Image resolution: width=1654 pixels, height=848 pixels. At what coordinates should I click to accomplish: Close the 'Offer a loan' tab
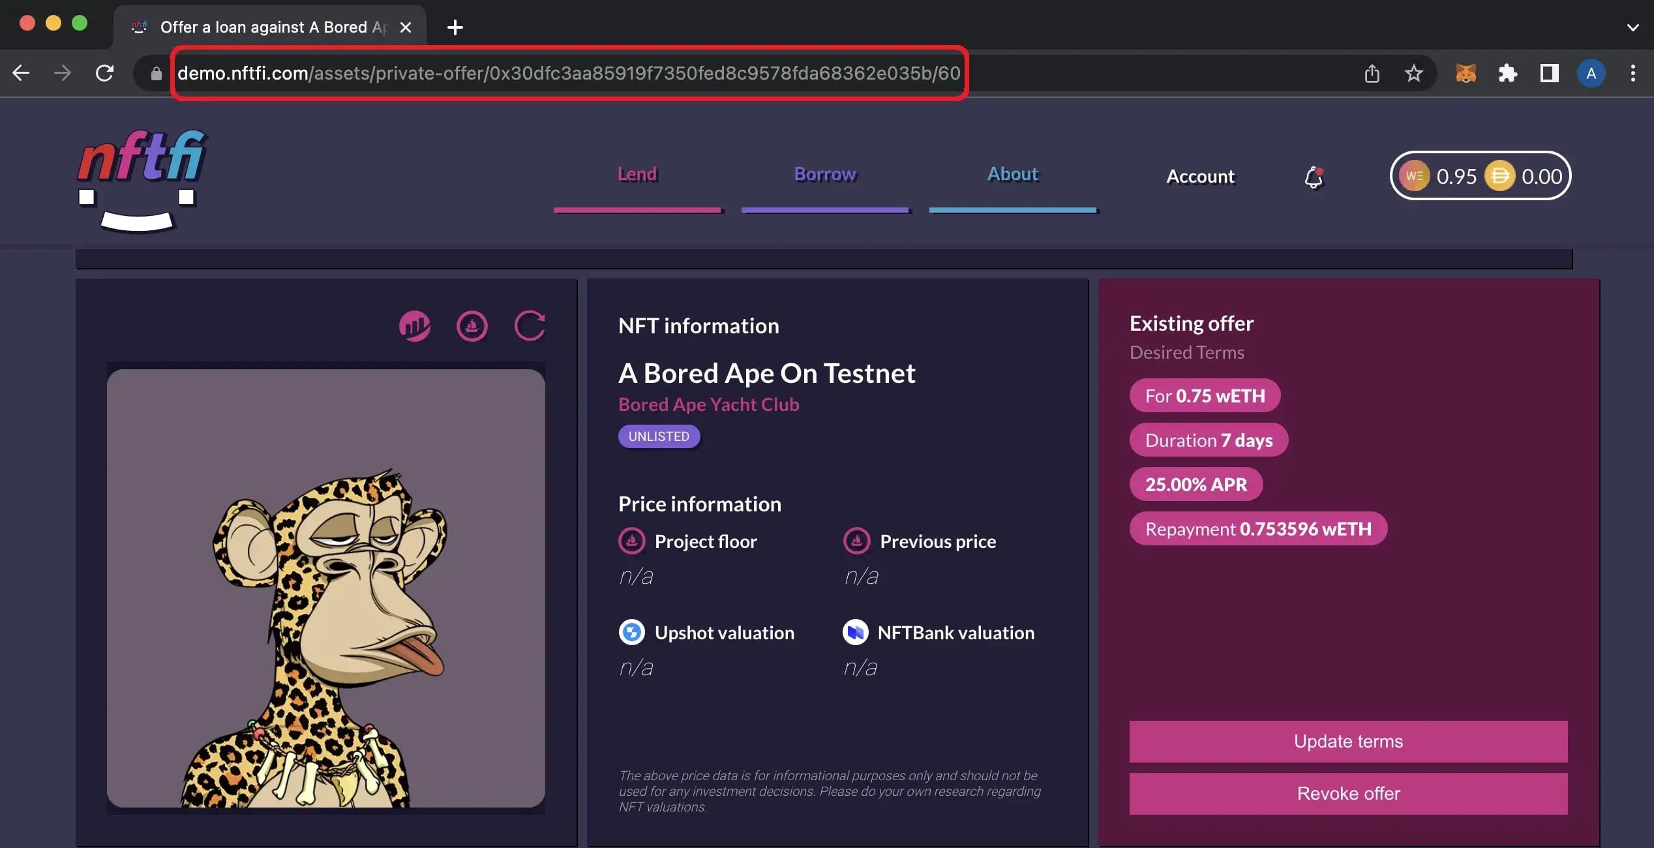pyautogui.click(x=406, y=27)
